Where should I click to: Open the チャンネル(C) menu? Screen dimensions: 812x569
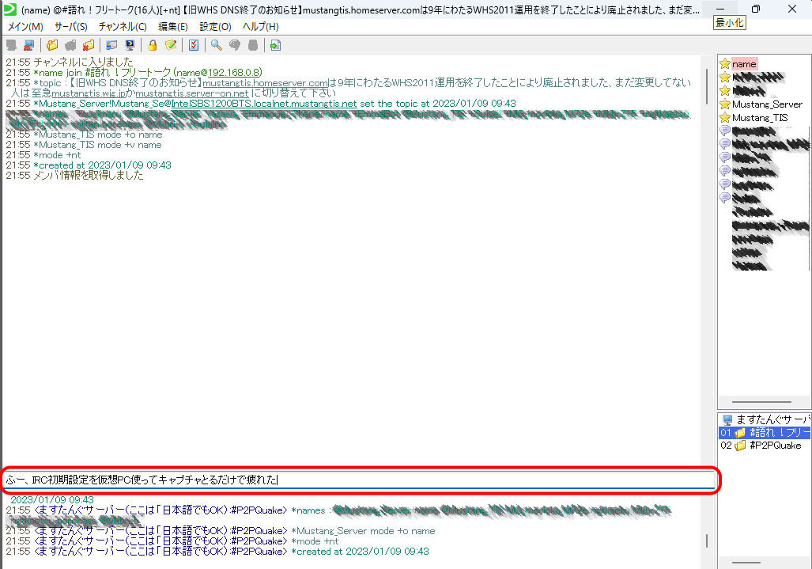pos(123,26)
